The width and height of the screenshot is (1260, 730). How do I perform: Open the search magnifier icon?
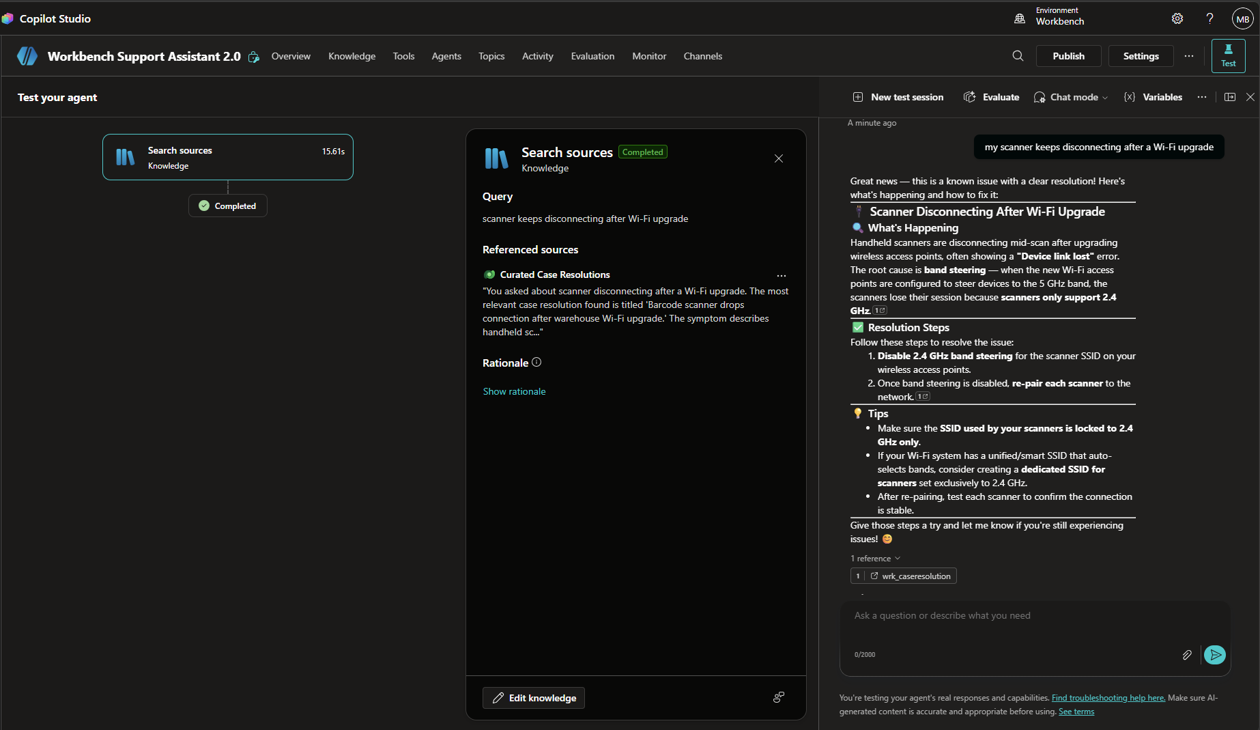(x=1018, y=56)
